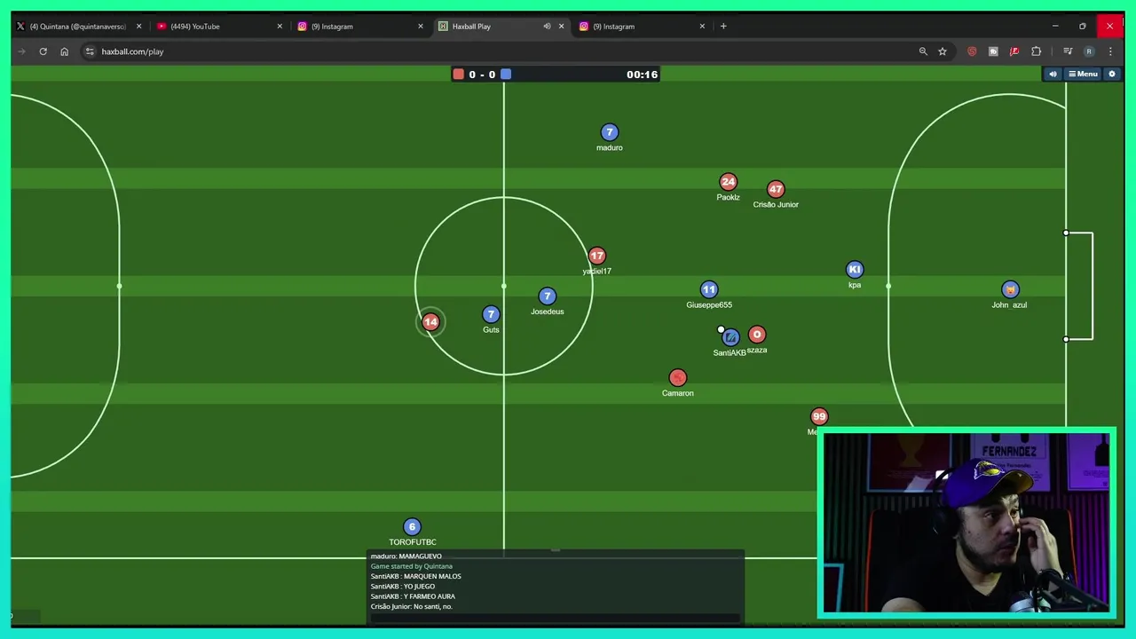Image resolution: width=1136 pixels, height=639 pixels.
Task: Click player Guts disc
Action: tap(491, 314)
